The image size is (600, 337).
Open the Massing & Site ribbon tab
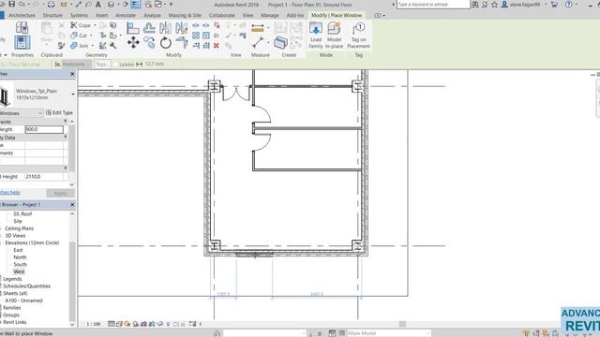point(185,15)
